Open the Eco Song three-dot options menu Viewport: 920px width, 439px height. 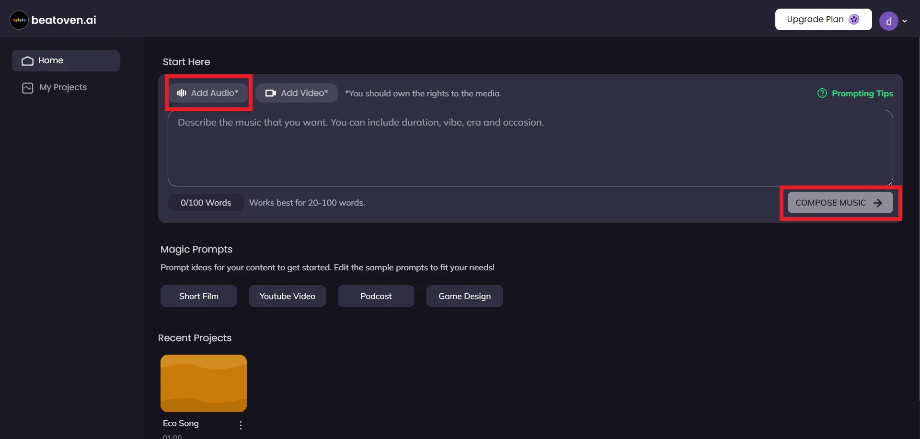pyautogui.click(x=241, y=425)
